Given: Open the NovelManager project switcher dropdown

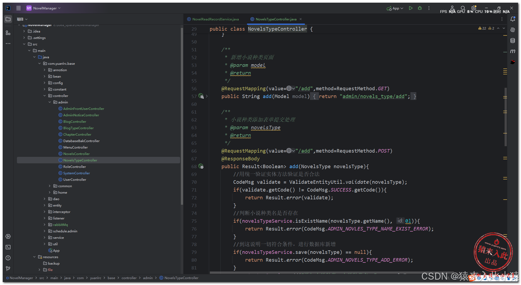Looking at the screenshot, I should [x=43, y=8].
